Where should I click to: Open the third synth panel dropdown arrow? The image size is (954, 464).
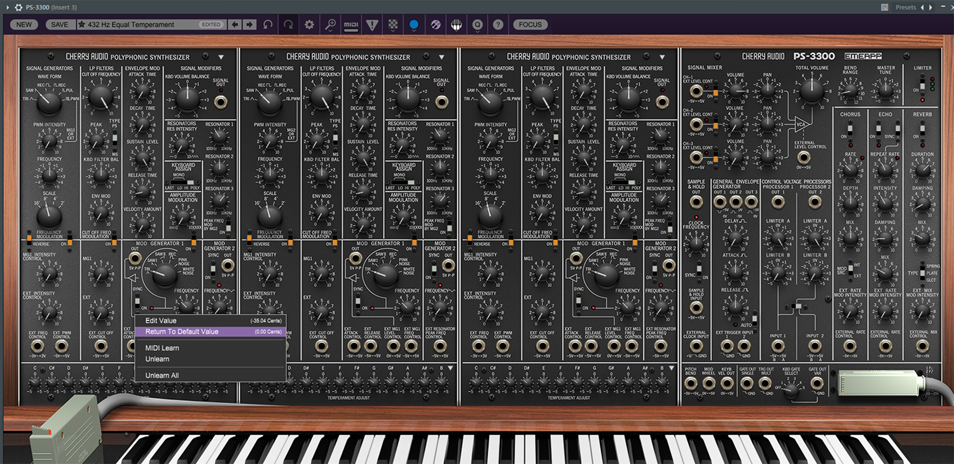[662, 57]
